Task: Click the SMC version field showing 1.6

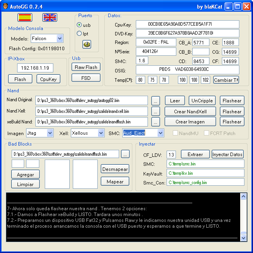Action: (x=142, y=60)
